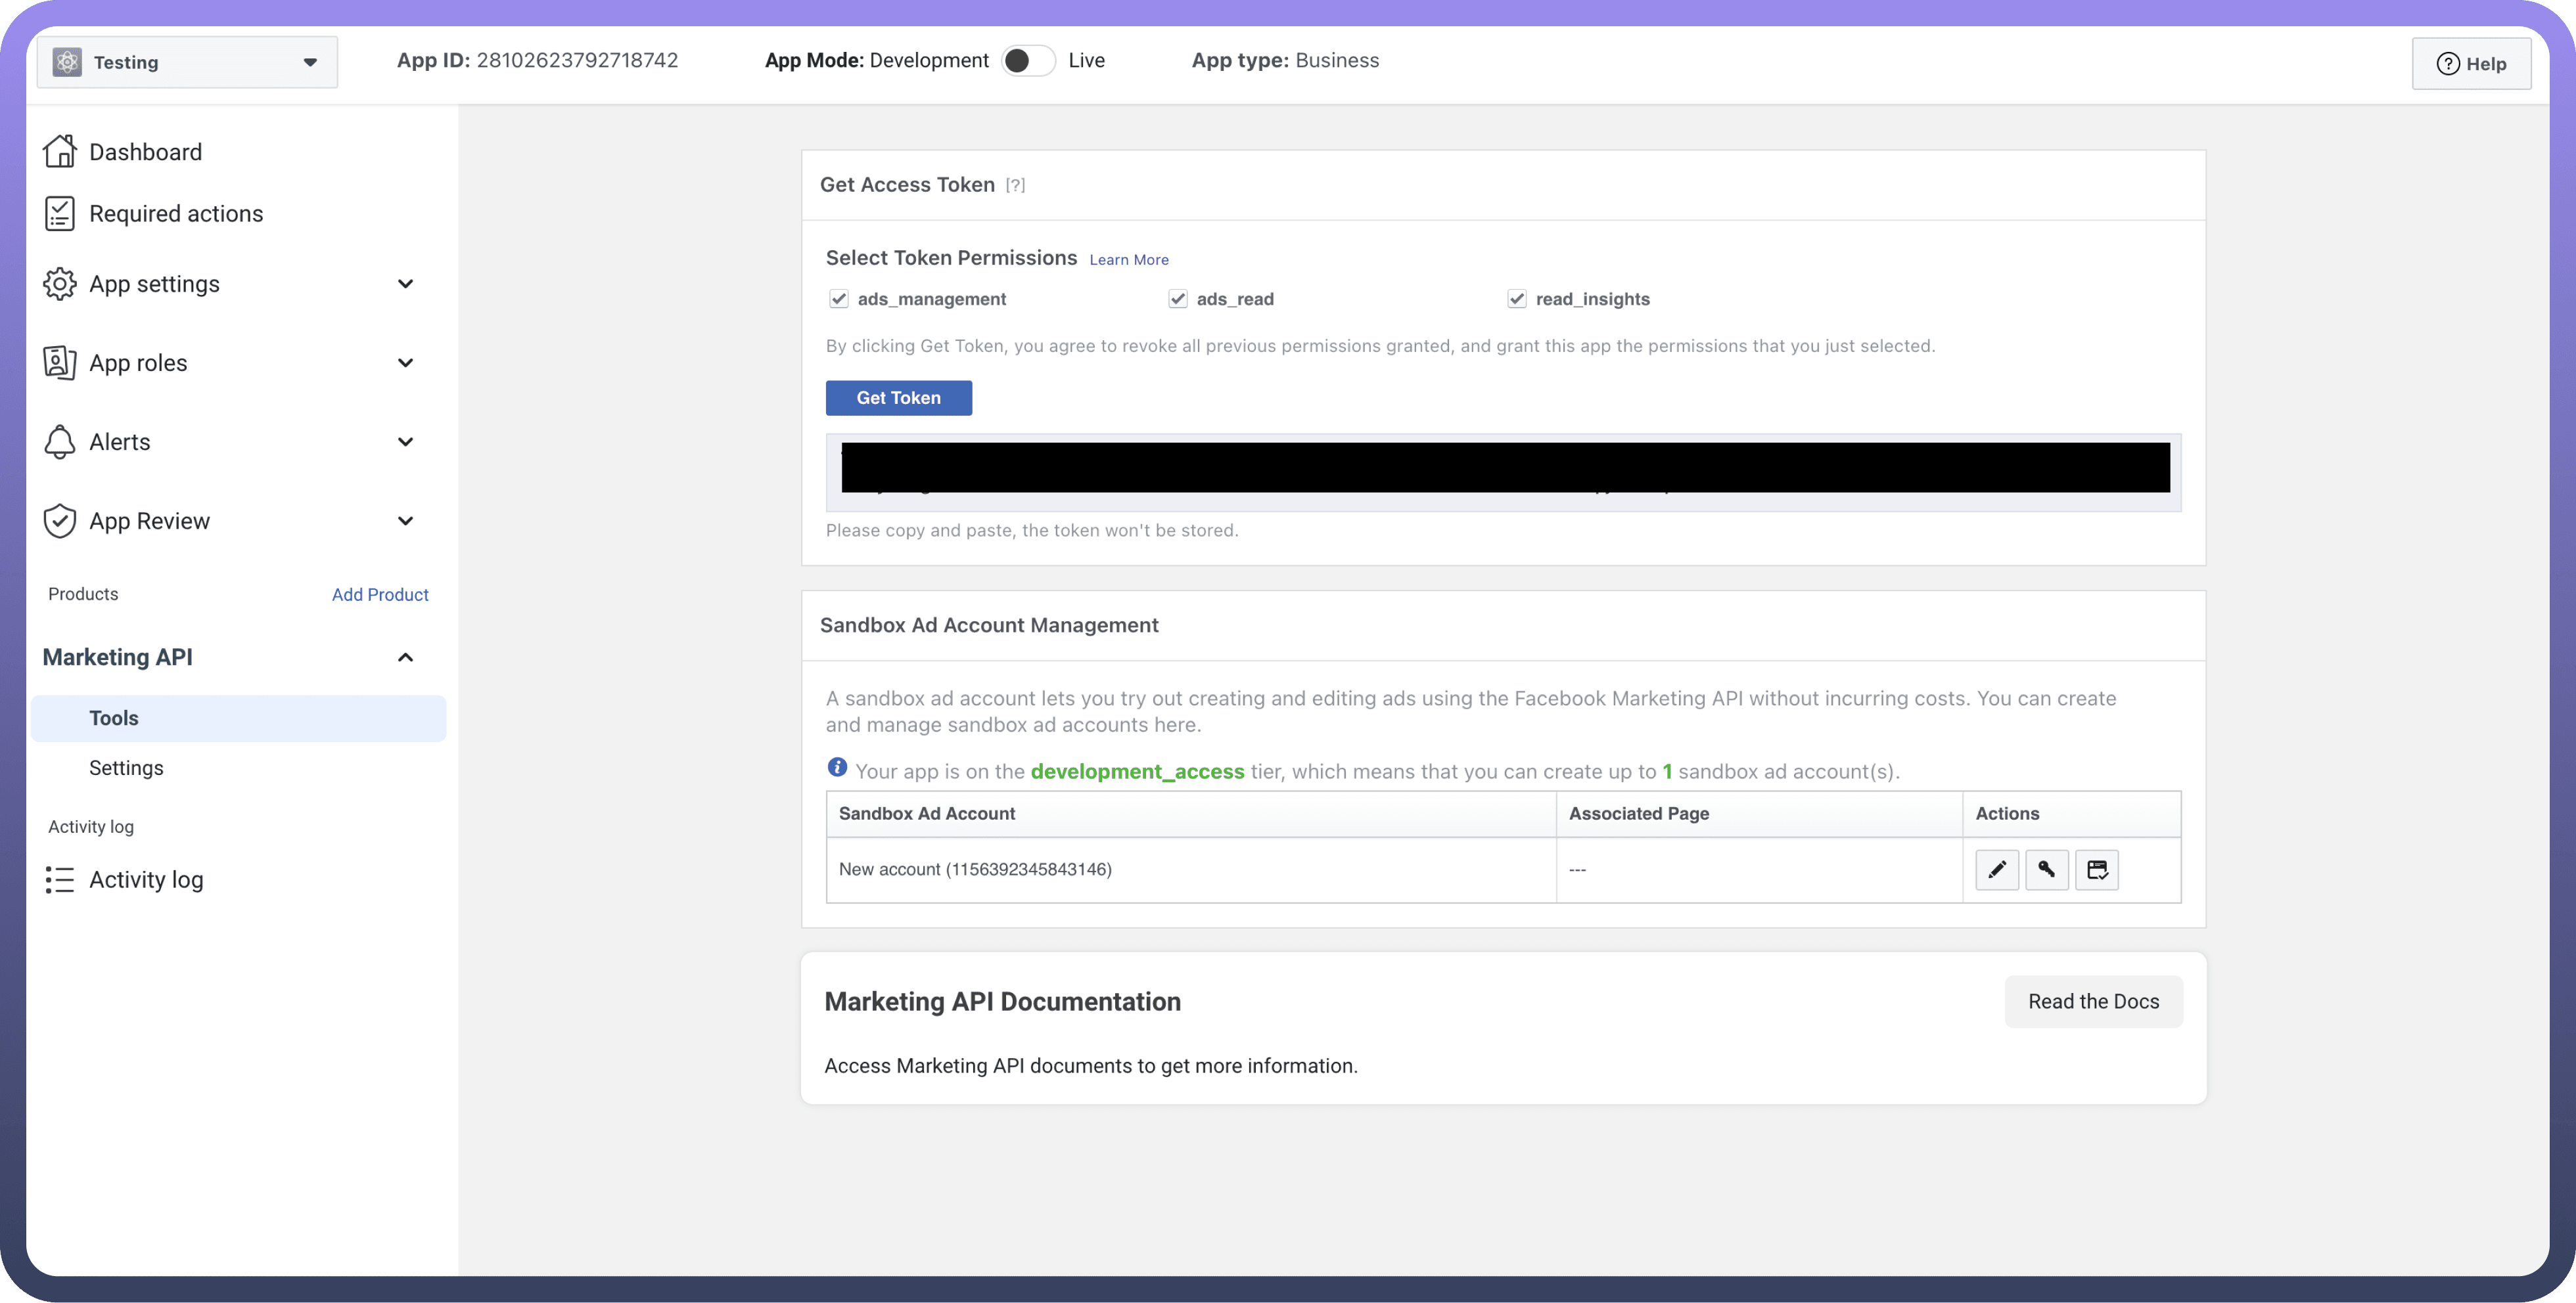Screen dimensions: 2576x1303
Task: Click the Read the Docs button
Action: point(2093,1002)
